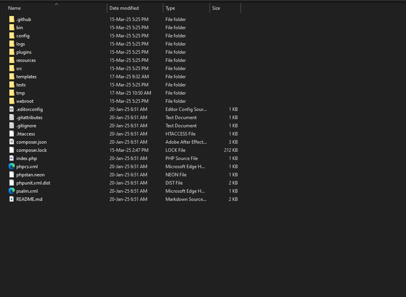The width and height of the screenshot is (406, 297).
Task: Select the tests folder name
Action: click(21, 84)
